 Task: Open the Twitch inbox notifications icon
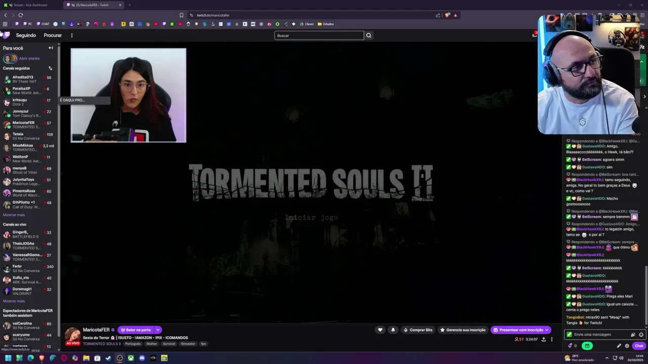pyautogui.click(x=535, y=34)
